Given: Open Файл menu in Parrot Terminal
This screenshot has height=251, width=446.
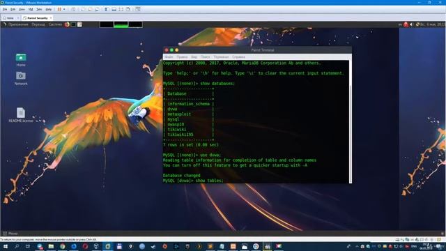Looking at the screenshot, I should coord(169,57).
